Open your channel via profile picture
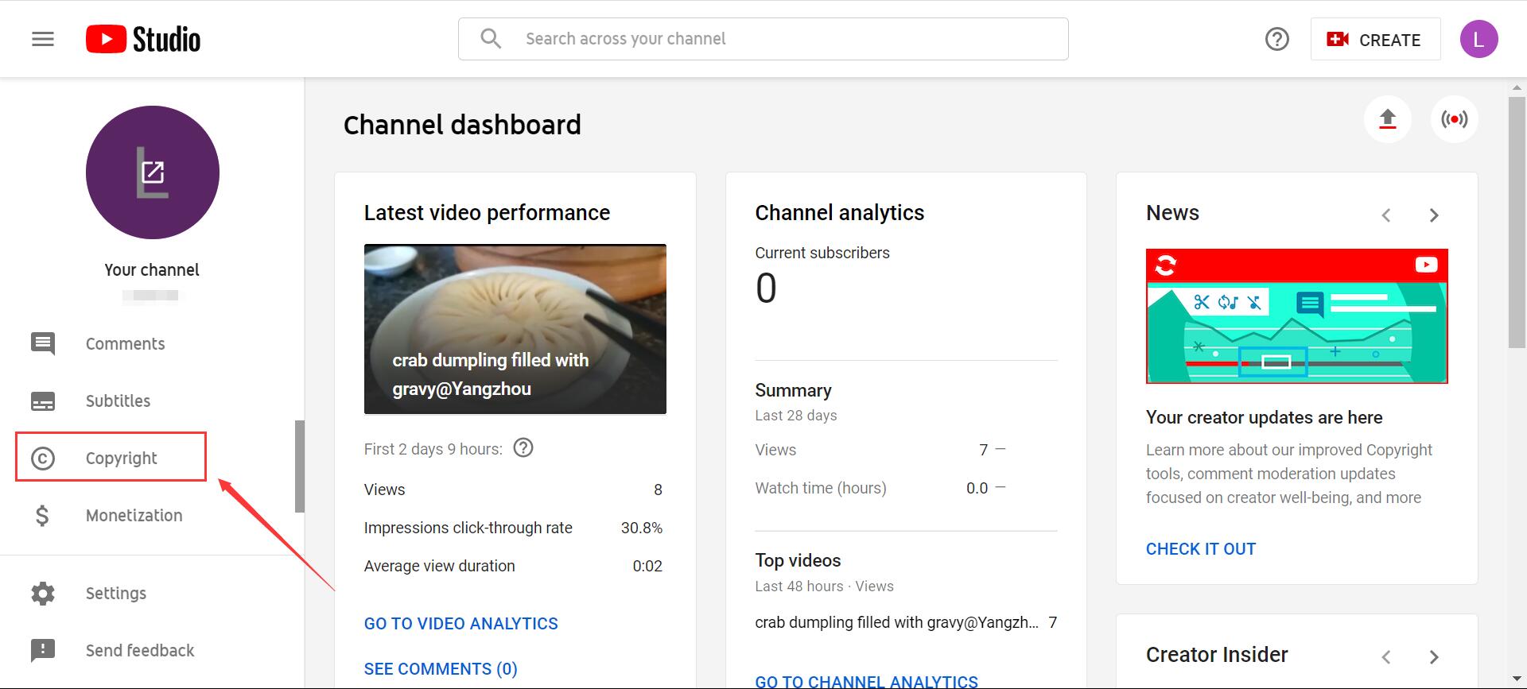1527x689 pixels. tap(152, 172)
